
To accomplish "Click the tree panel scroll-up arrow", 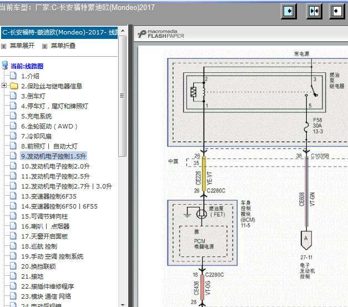I will (x=123, y=31).
